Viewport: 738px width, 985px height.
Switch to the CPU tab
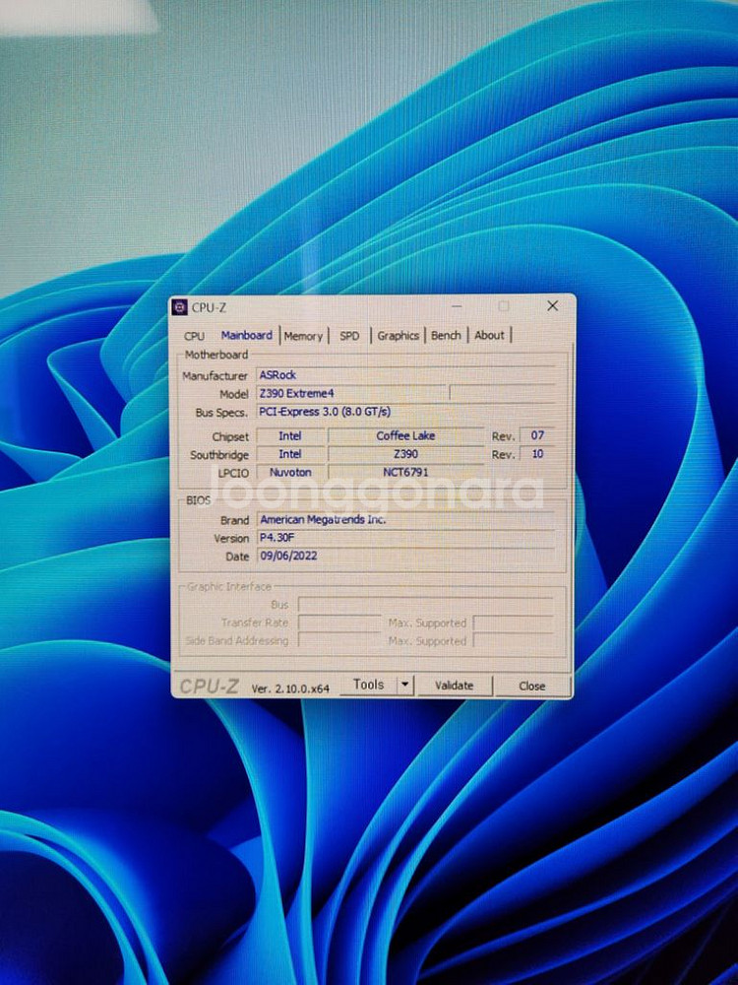point(194,336)
